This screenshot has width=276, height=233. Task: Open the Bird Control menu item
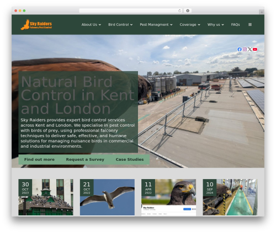point(119,25)
